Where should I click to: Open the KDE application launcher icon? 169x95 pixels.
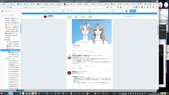[2, 93]
